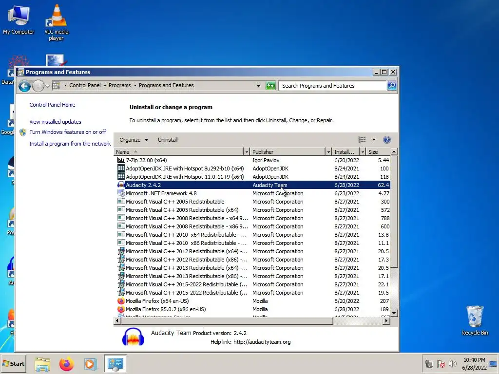This screenshot has width=499, height=374.
Task: Click the Visual C++ 2005 Redistributable (x64) icon
Action: 121,209
